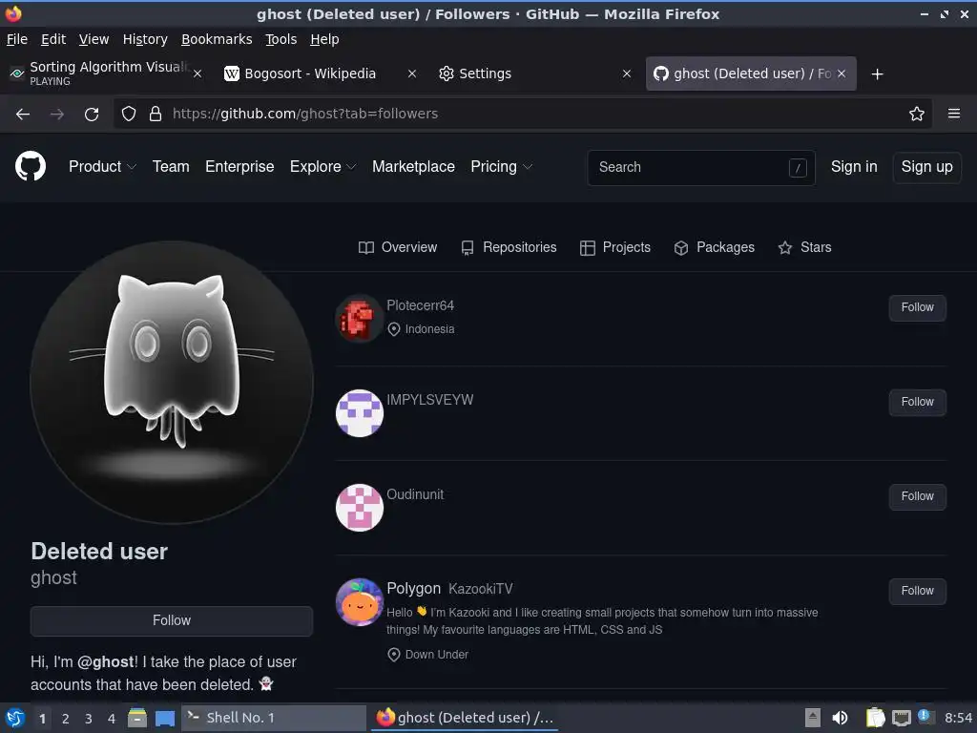The image size is (977, 733).
Task: Open the desktop start menu icon
Action: pyautogui.click(x=15, y=718)
